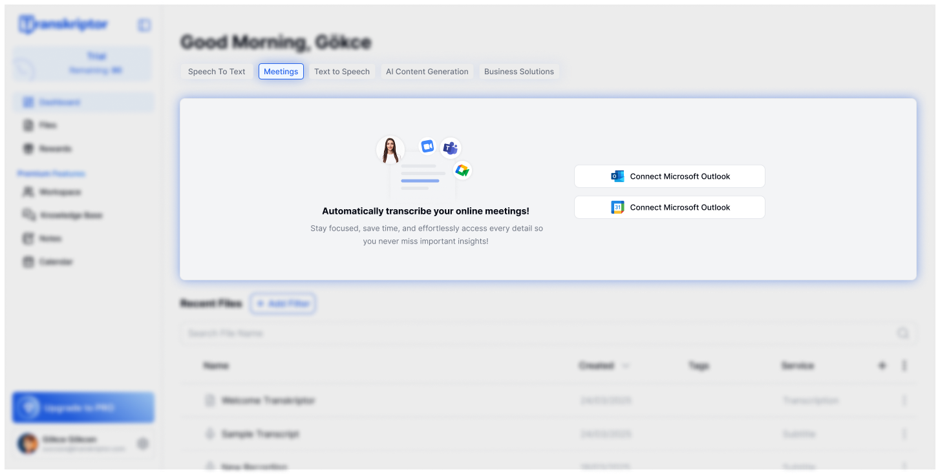Click the magnifier icon in search field
The width and height of the screenshot is (940, 474).
pos(903,333)
